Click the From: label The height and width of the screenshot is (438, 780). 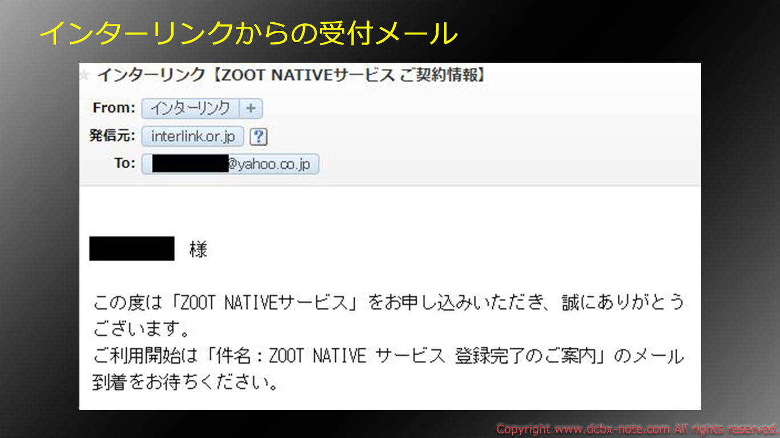click(x=114, y=108)
